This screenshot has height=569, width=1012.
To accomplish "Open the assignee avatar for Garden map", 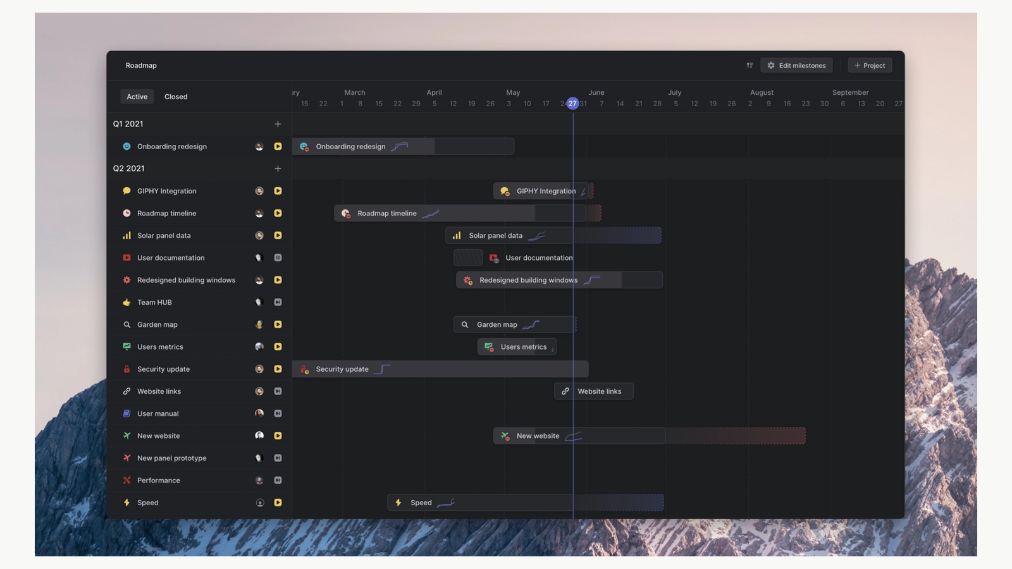I will pyautogui.click(x=259, y=324).
